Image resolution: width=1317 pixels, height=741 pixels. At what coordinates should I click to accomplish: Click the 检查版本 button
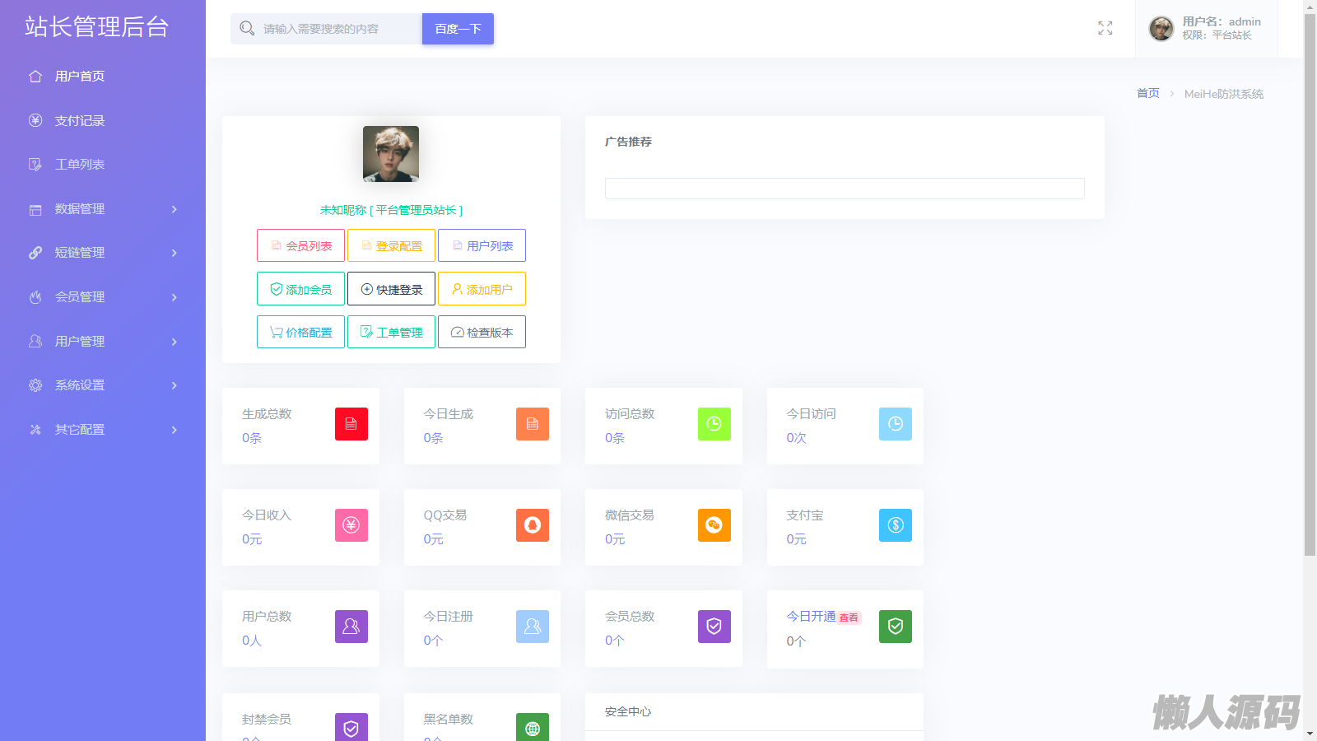(482, 332)
